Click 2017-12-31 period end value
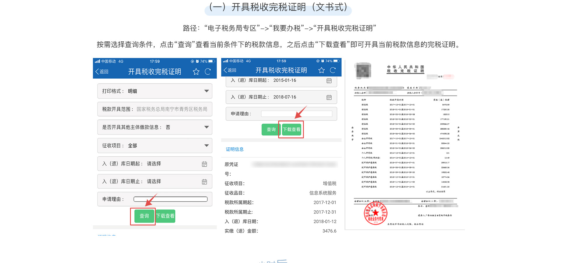Screen dimensions: 561x263 point(325,212)
